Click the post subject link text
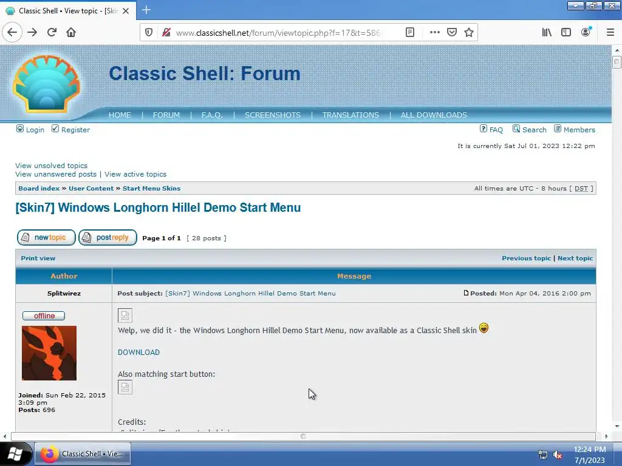622x466 pixels. coord(250,293)
